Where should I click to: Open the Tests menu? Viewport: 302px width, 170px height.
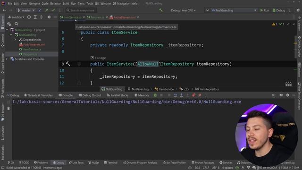point(81,3)
